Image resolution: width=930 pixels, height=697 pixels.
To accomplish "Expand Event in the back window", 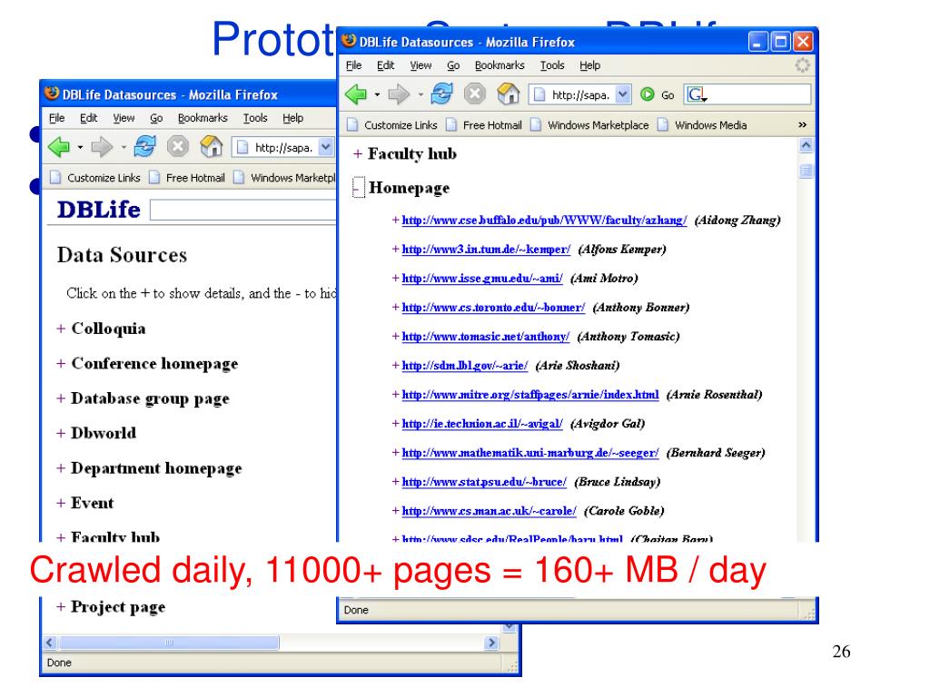I will [x=61, y=503].
